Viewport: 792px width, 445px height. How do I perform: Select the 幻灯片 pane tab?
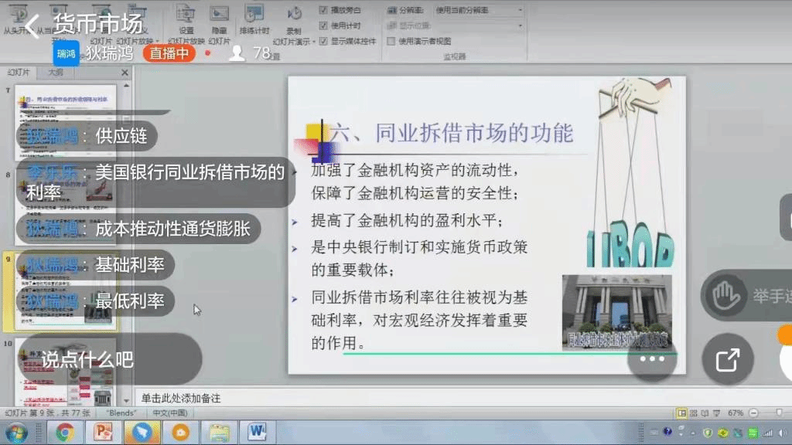pyautogui.click(x=19, y=73)
